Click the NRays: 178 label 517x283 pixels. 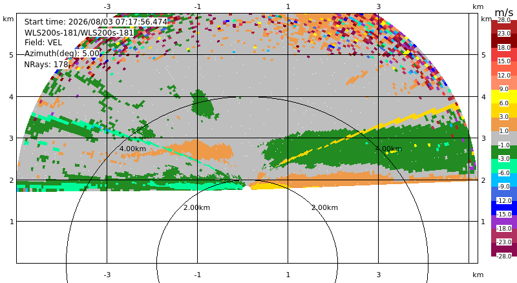(46, 65)
